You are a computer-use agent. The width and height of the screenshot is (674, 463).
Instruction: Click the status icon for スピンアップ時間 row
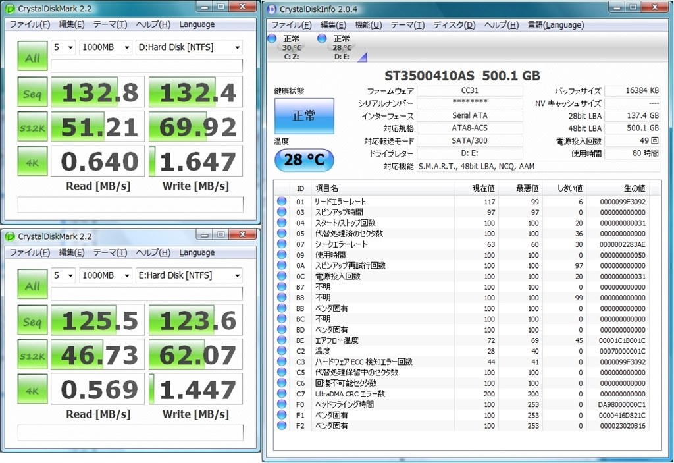pos(282,212)
